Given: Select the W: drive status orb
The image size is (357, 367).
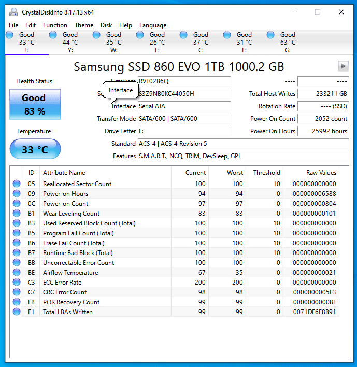Looking at the screenshot, I should coord(96,35).
